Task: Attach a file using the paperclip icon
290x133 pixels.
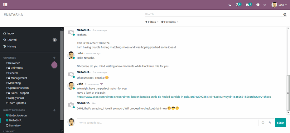Action: (270, 123)
